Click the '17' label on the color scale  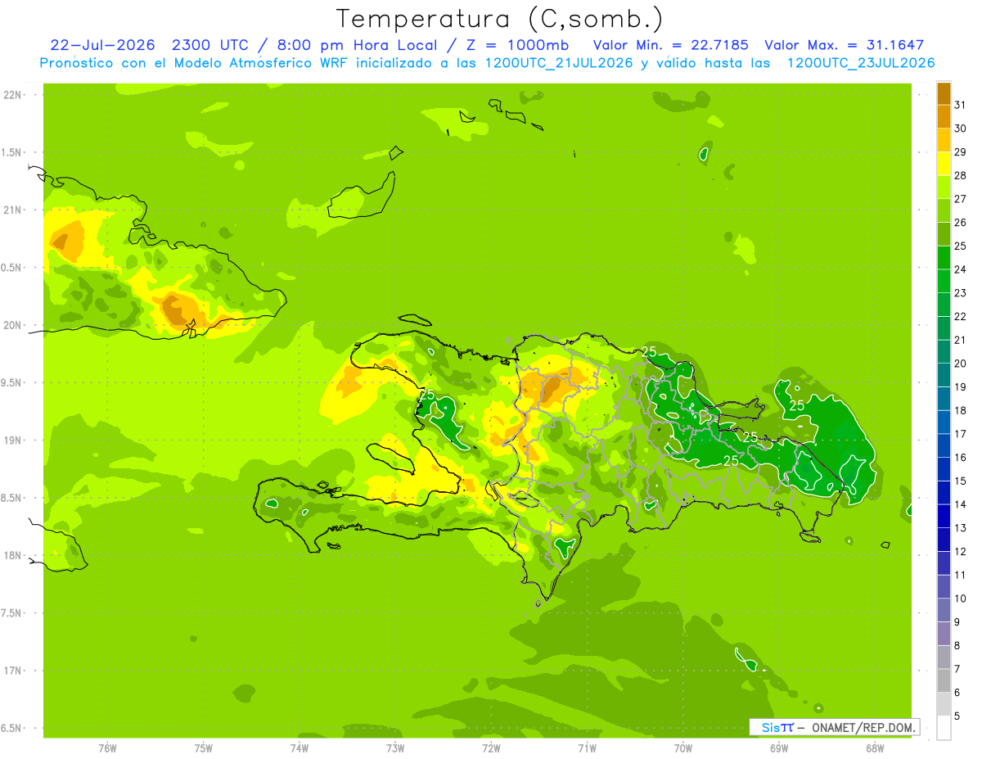[960, 434]
